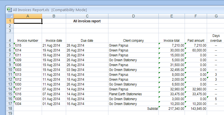Select invoice number 1015 cell

point(28,45)
